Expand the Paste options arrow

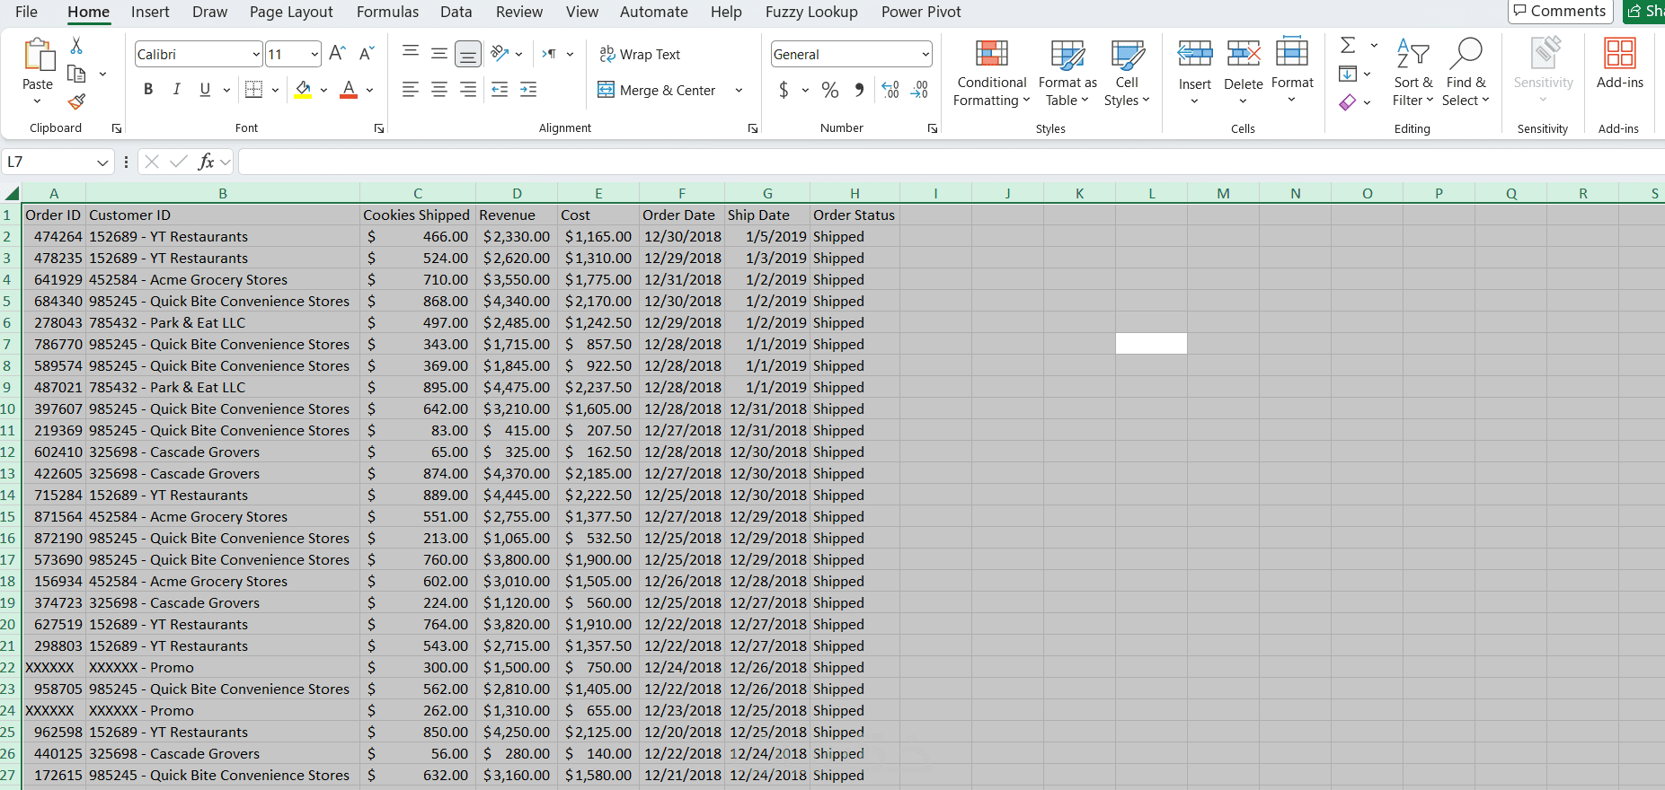pos(37,101)
